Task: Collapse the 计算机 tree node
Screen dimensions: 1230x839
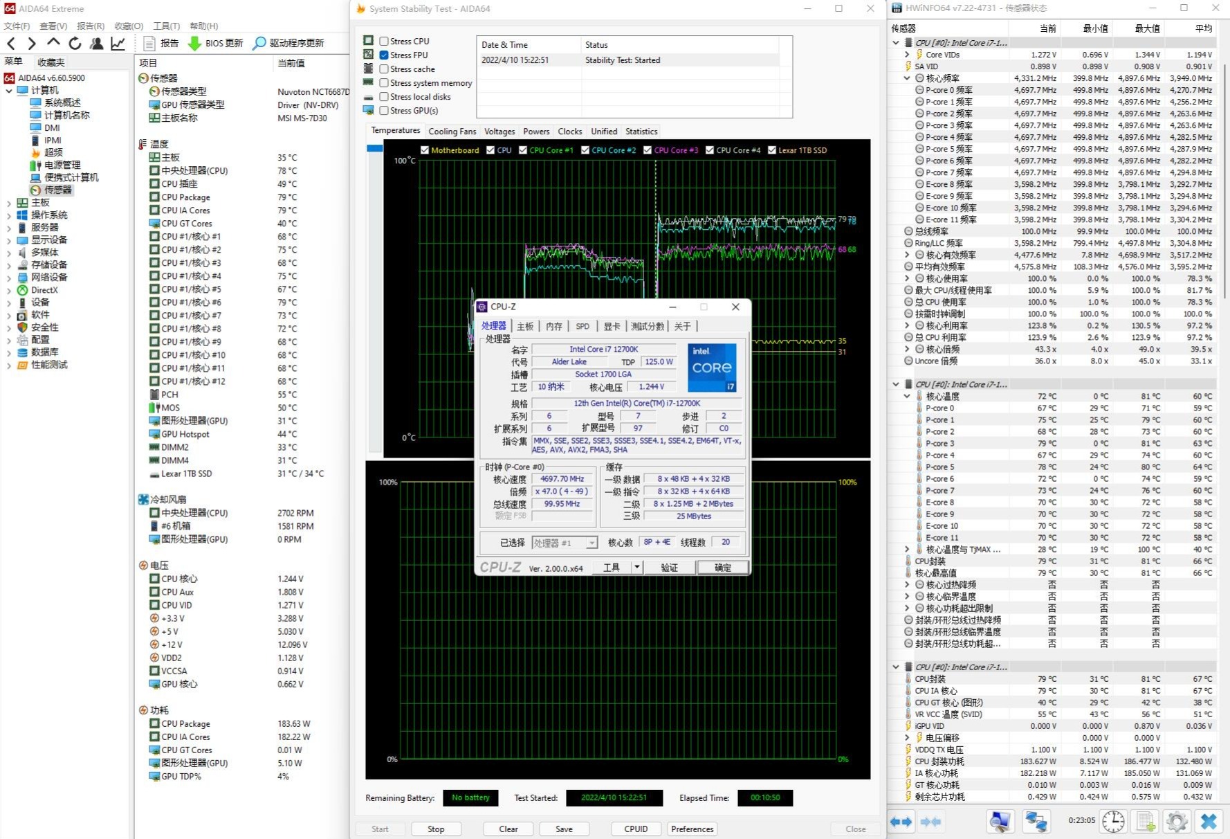Action: coord(9,91)
